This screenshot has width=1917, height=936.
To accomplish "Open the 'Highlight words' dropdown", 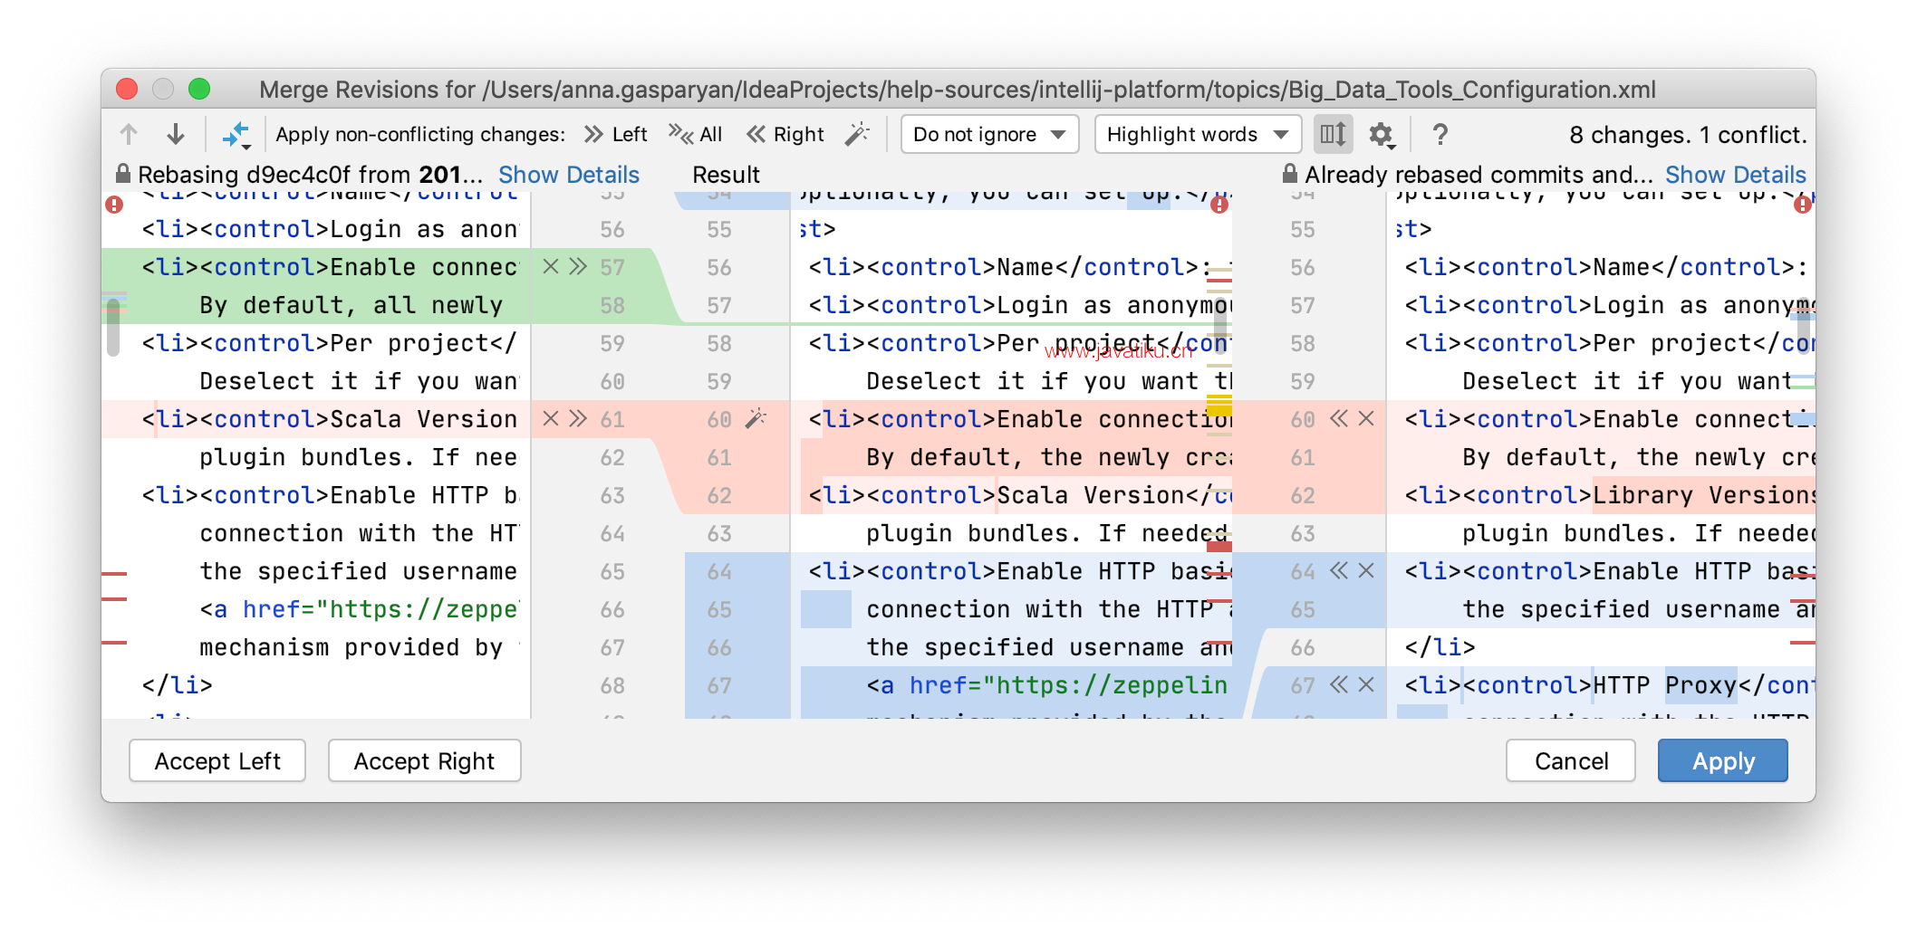I will pos(1197,135).
